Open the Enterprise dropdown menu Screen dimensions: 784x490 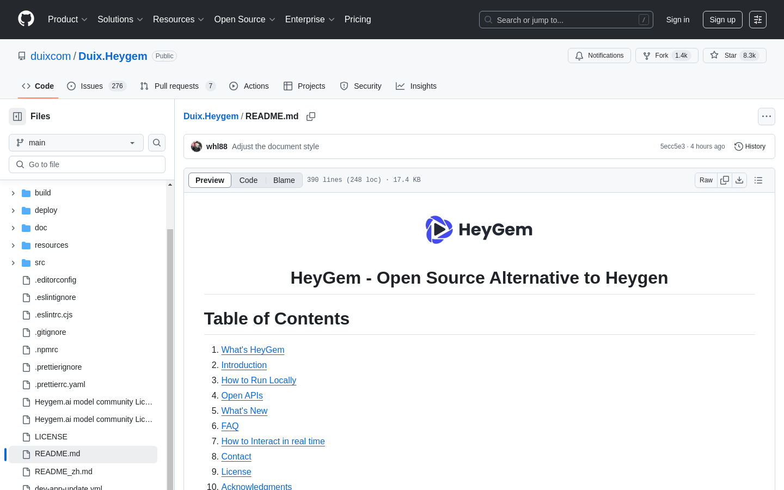[310, 20]
